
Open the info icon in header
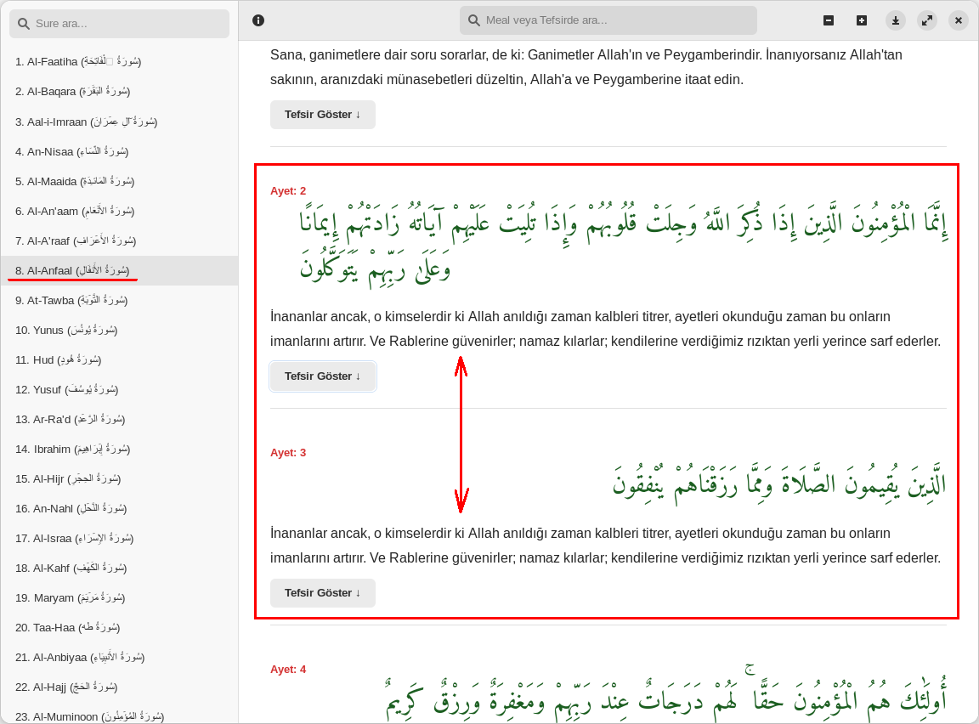tap(258, 20)
